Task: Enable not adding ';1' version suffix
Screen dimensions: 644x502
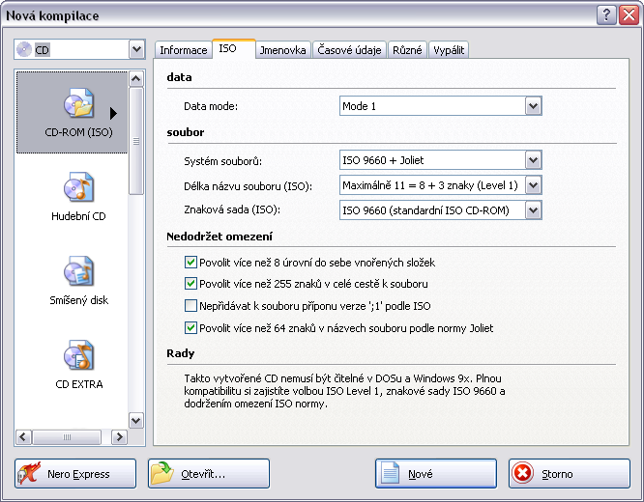Action: point(190,306)
